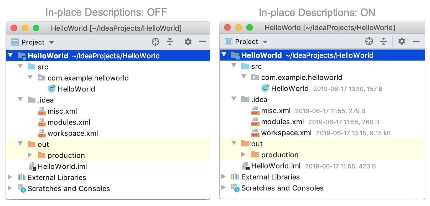Click workspace.xml file icon in right window
The height and width of the screenshot is (206, 430).
click(255, 133)
